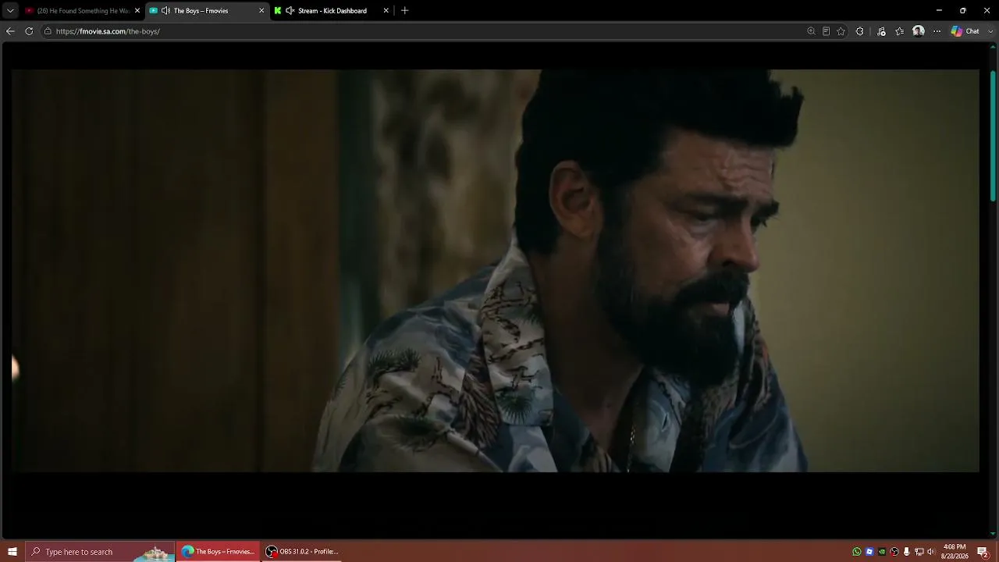Go back to the previous page
Image resolution: width=999 pixels, height=562 pixels.
pyautogui.click(x=10, y=31)
